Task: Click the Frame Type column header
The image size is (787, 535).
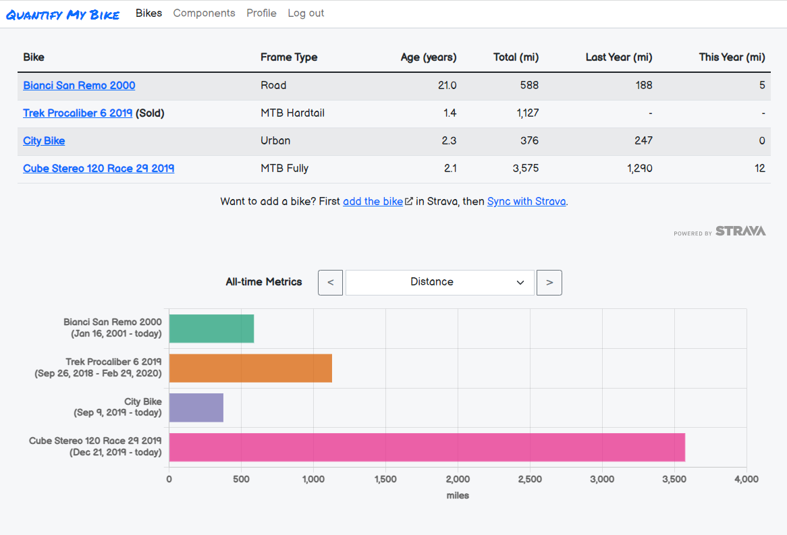Action: (x=289, y=57)
